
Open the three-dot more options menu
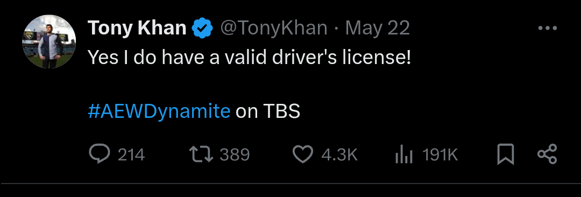(x=547, y=28)
